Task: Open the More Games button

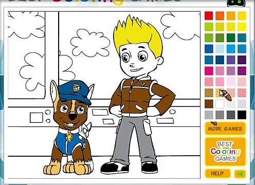Action: tap(225, 128)
